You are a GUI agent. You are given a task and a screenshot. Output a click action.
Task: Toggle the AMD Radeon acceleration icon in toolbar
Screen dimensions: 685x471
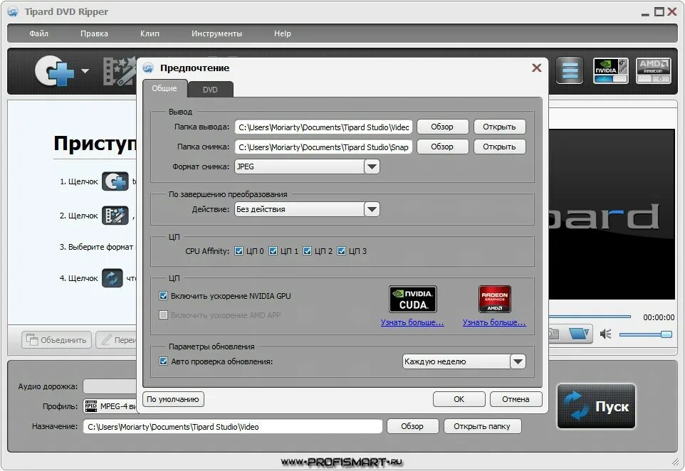tap(653, 70)
